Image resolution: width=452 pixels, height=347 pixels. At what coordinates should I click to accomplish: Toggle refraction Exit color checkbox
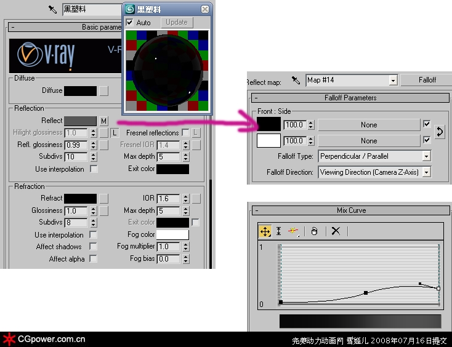(x=195, y=222)
